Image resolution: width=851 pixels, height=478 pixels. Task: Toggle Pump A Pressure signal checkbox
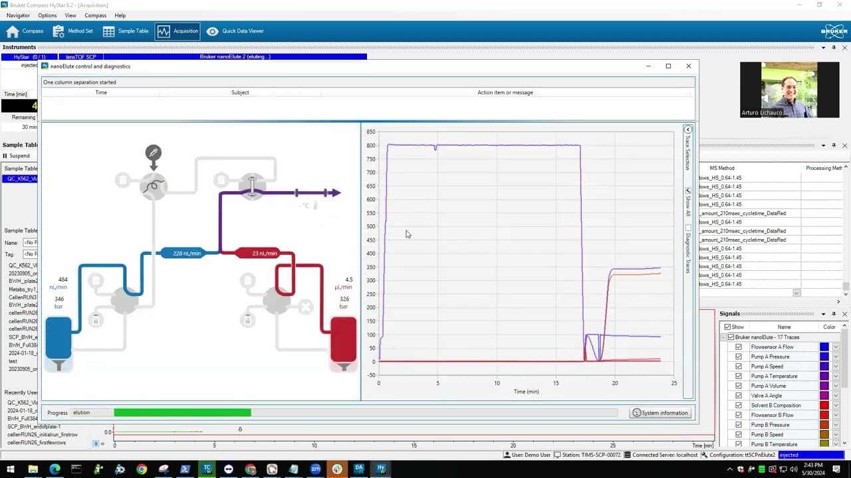[x=739, y=357]
